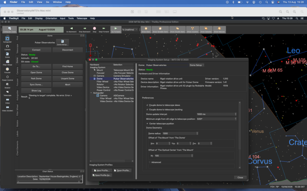Screen dimensions: 307x191
Task: Click Save Profile As button
Action: pyautogui.click(x=102, y=175)
